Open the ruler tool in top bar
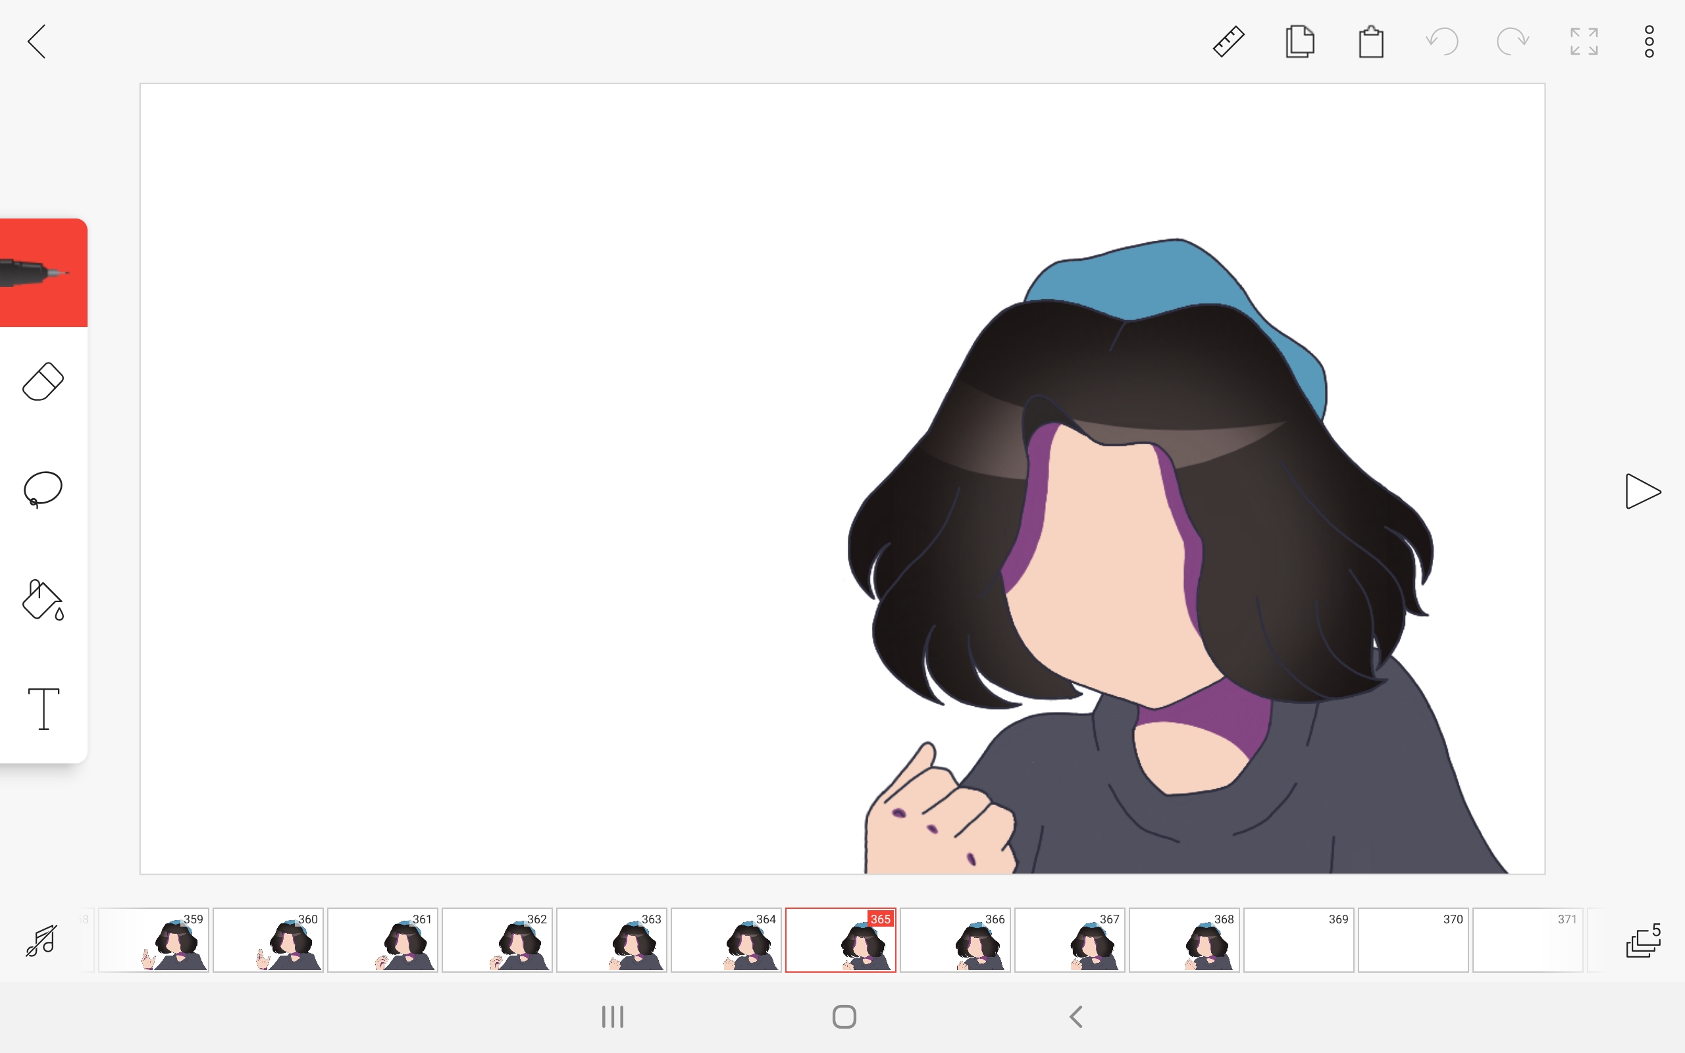The width and height of the screenshot is (1685, 1053). pos(1228,41)
